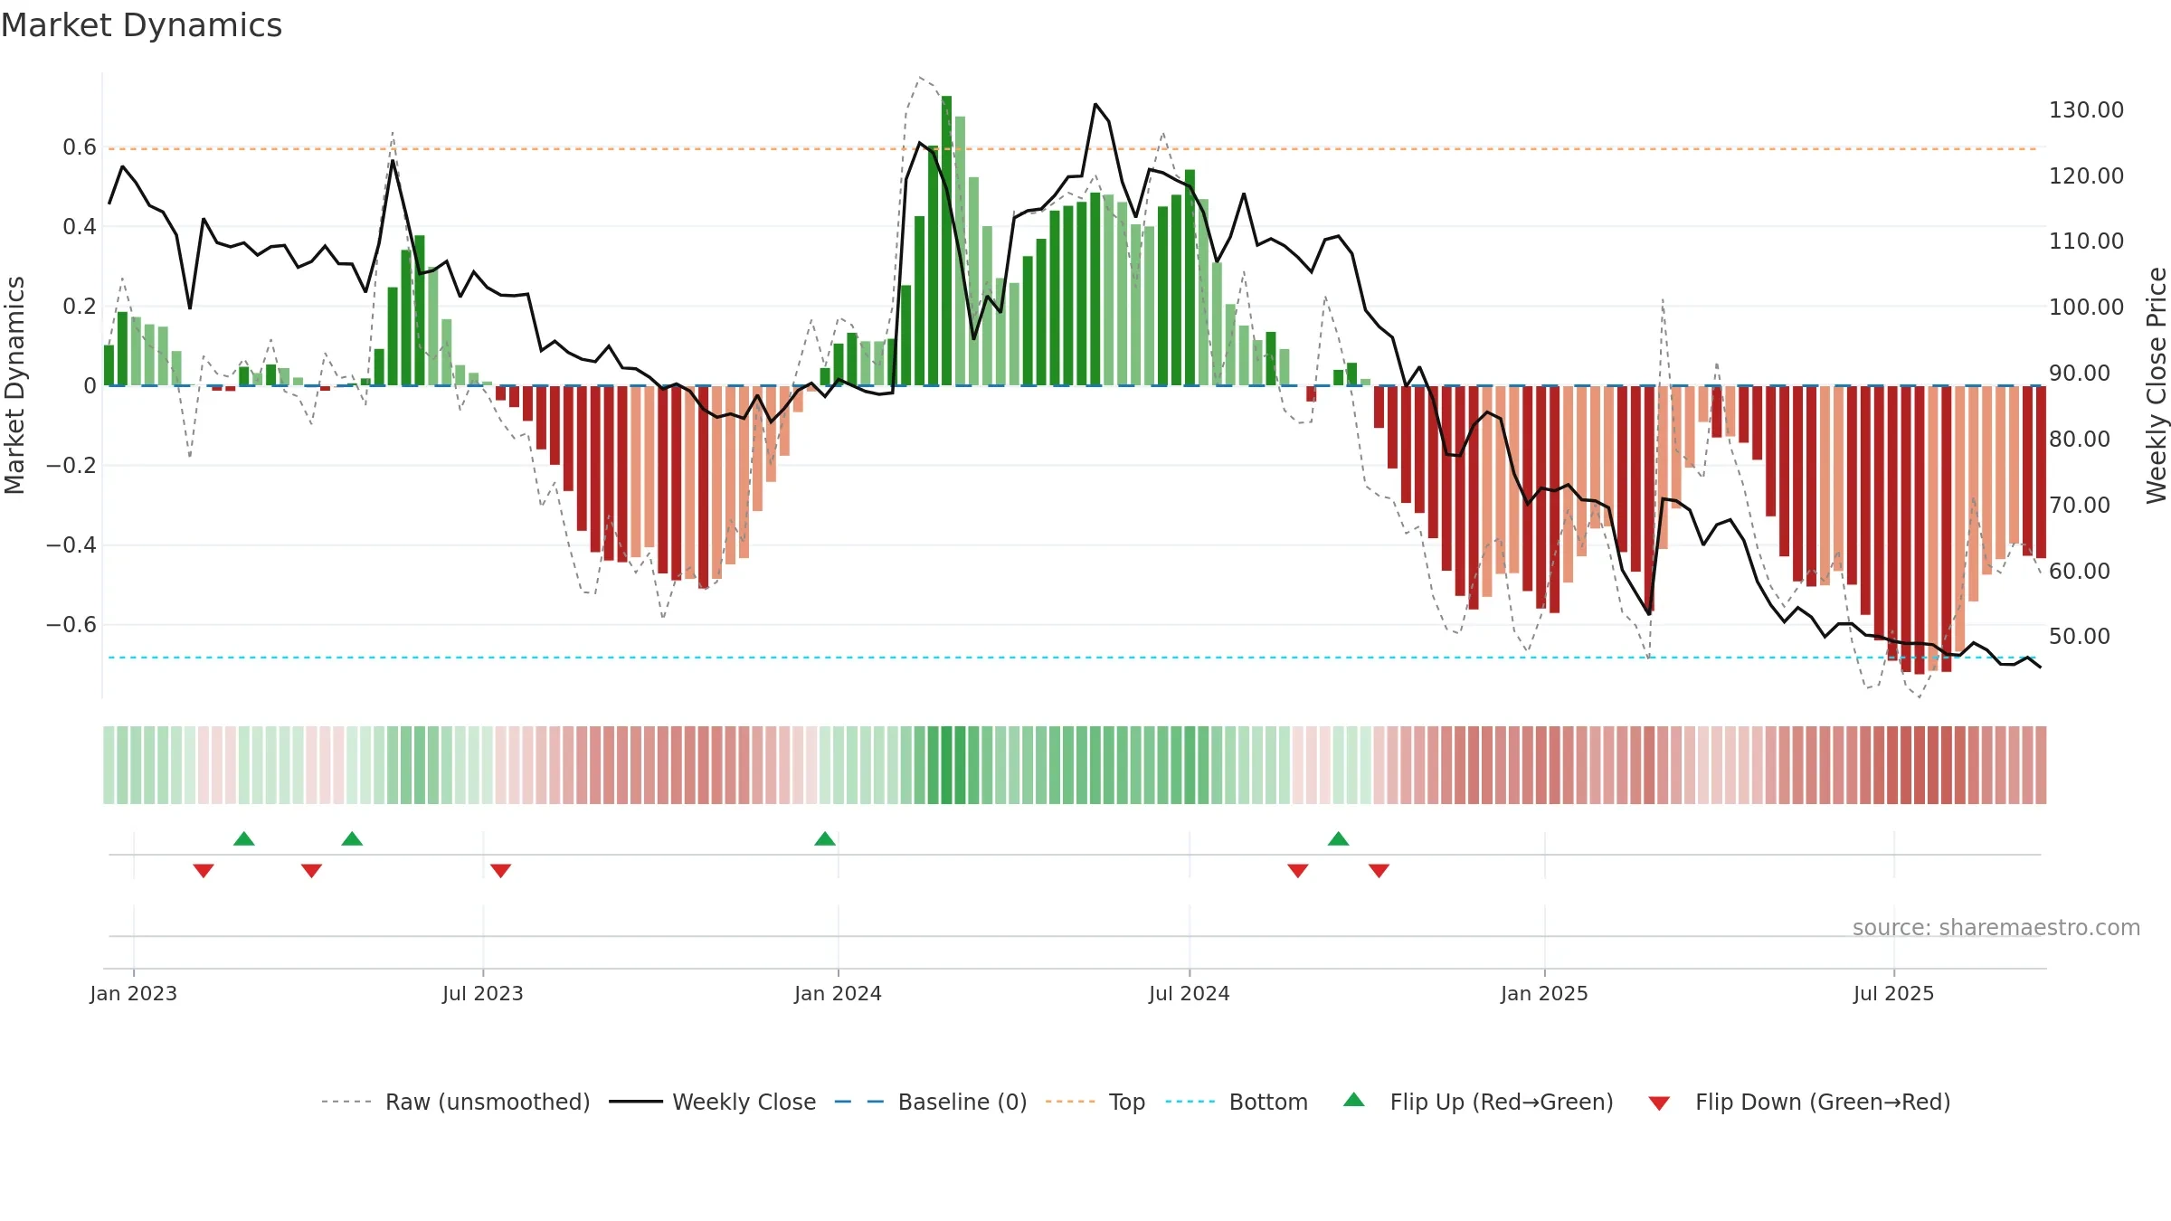Screen dimensions: 2171x1221
Task: Click the Jan 2025 x-axis label
Action: point(1545,993)
